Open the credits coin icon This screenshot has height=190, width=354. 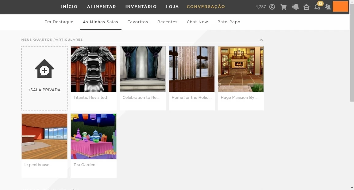[272, 7]
